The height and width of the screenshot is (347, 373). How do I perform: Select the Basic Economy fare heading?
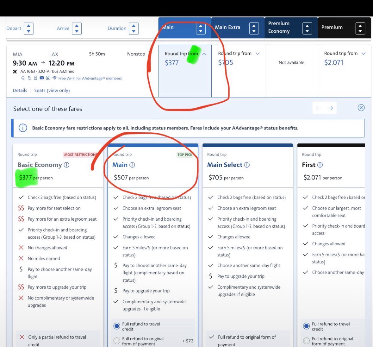point(40,165)
